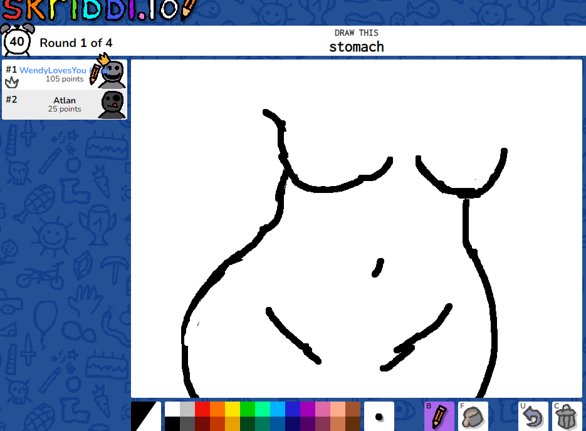Select the black color swatch
The image size is (586, 431).
(172, 423)
